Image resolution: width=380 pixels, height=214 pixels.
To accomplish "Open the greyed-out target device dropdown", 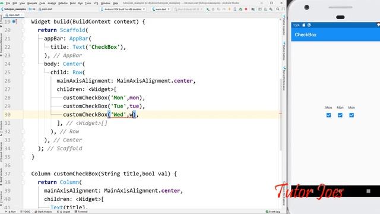I will coord(188,10).
